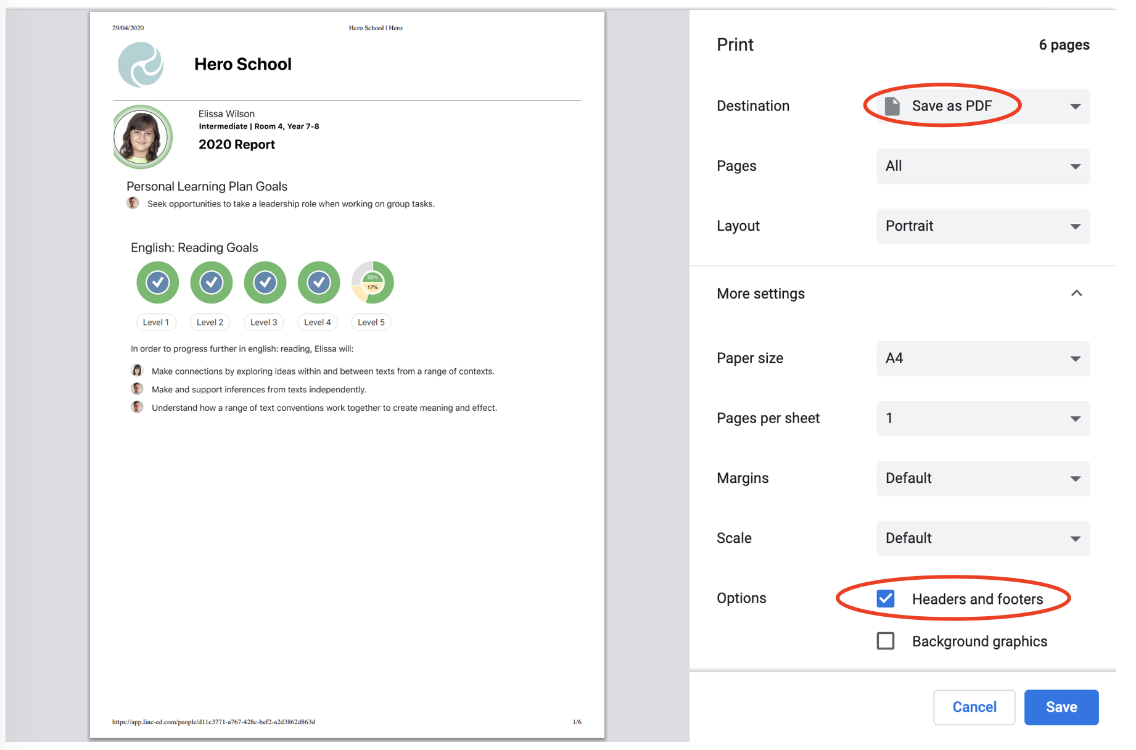Click the Level 3 completed checkmark badge
The width and height of the screenshot is (1136, 750).
point(265,282)
